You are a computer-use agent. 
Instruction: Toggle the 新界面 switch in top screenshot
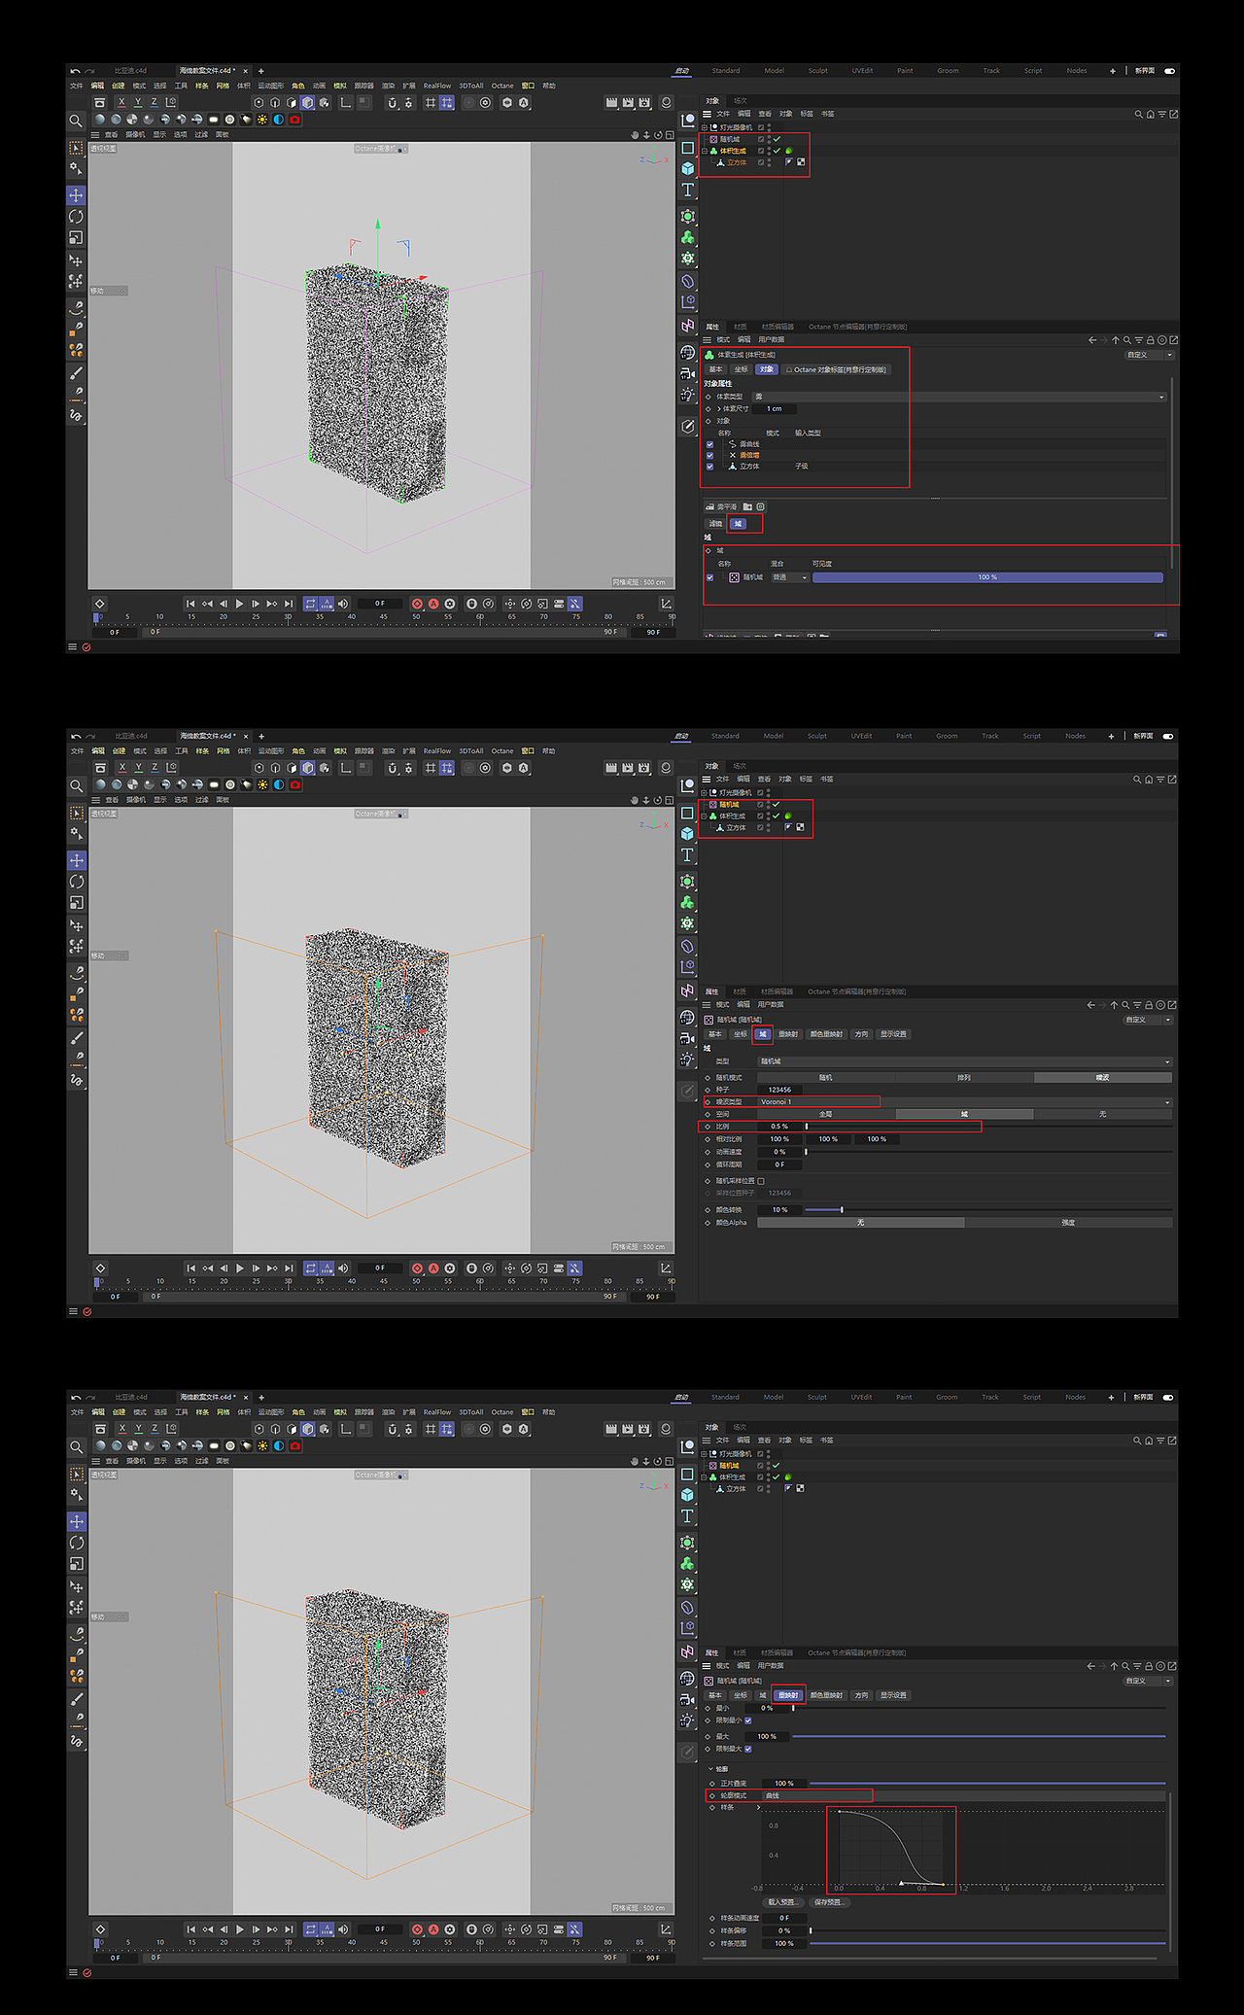tap(1169, 71)
